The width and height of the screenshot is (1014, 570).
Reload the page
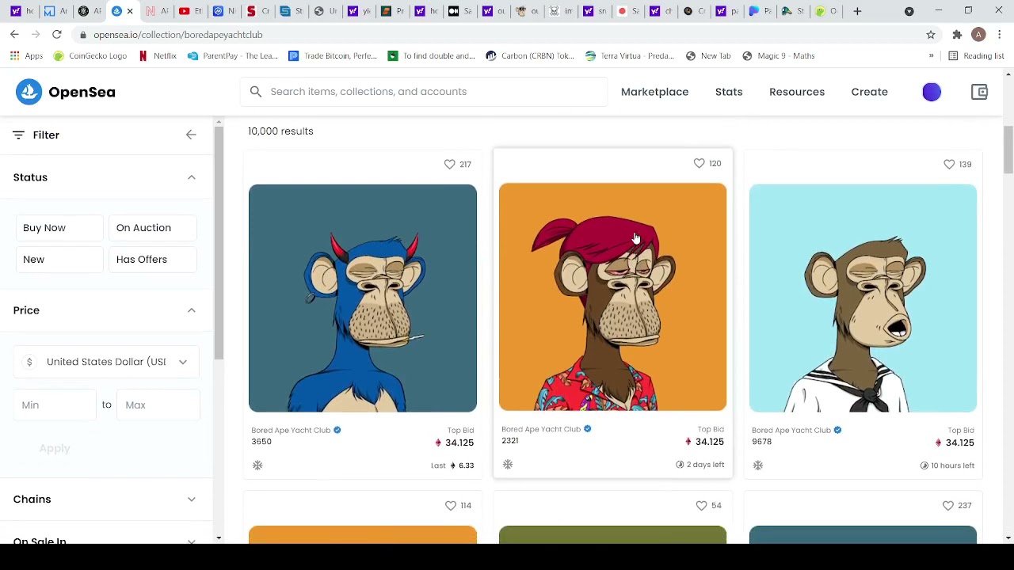click(x=57, y=35)
